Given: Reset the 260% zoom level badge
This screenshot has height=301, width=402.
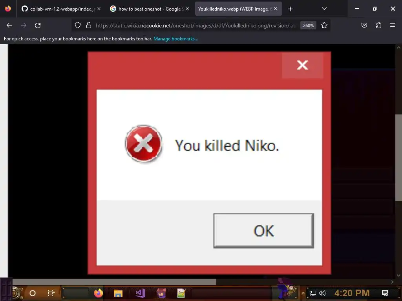Looking at the screenshot, I should point(308,25).
